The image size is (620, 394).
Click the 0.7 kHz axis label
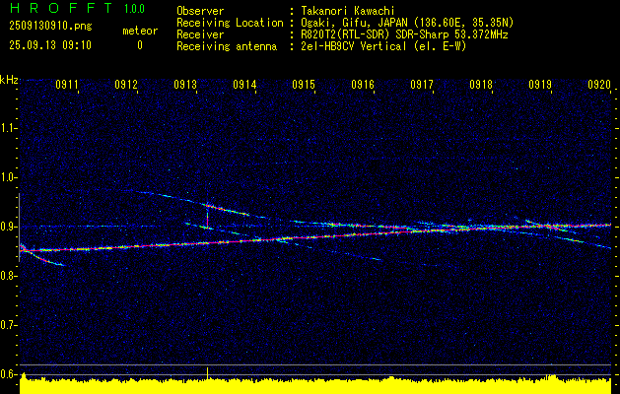click(8, 325)
